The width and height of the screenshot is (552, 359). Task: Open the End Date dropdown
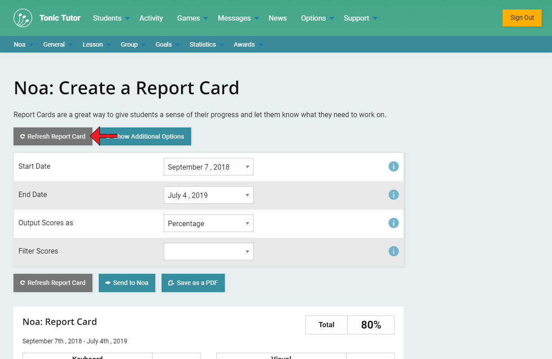click(x=208, y=195)
